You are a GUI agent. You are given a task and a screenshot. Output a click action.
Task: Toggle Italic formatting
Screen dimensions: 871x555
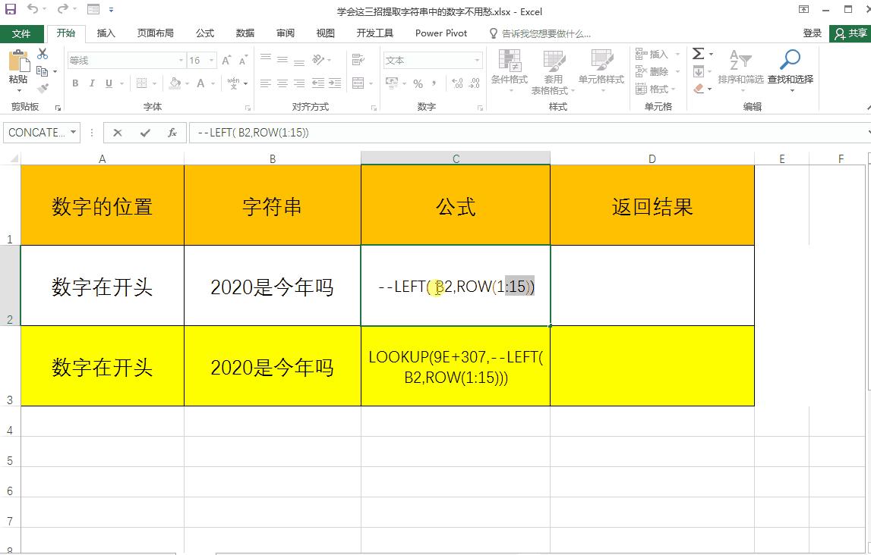click(92, 83)
